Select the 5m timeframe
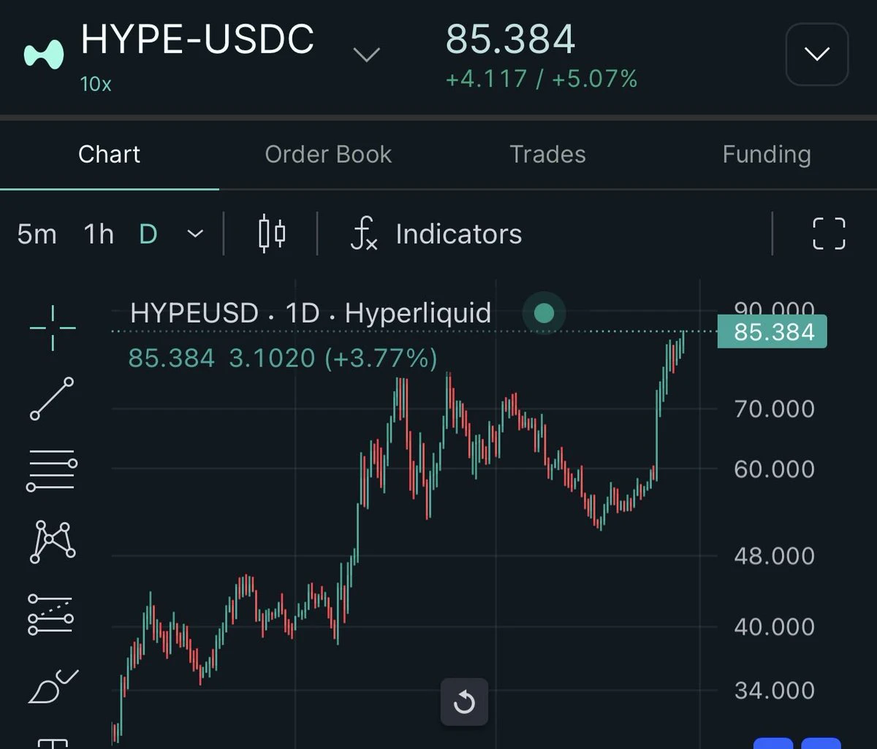This screenshot has width=877, height=749. [37, 234]
